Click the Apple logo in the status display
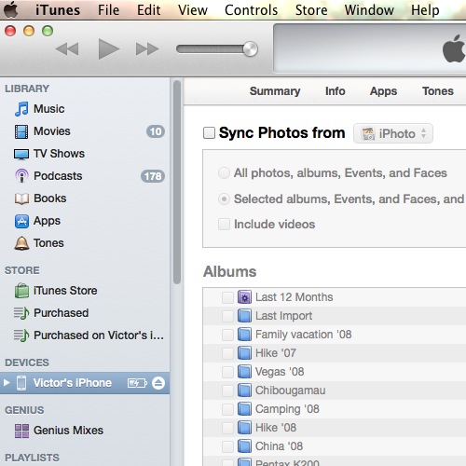This screenshot has height=466, width=466. click(x=454, y=49)
